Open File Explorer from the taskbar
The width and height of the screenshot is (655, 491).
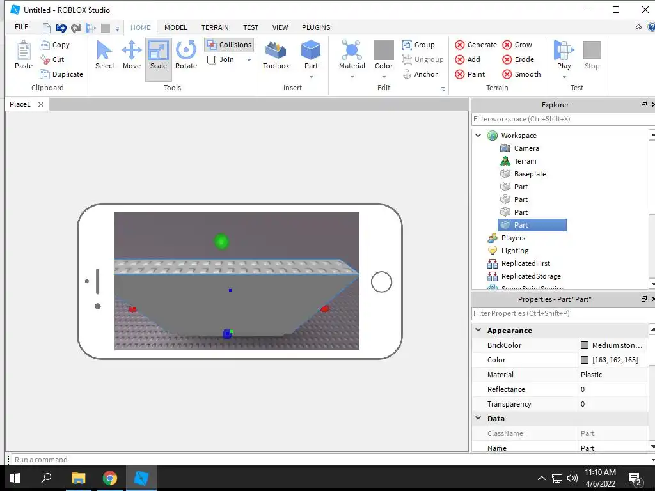coord(78,478)
